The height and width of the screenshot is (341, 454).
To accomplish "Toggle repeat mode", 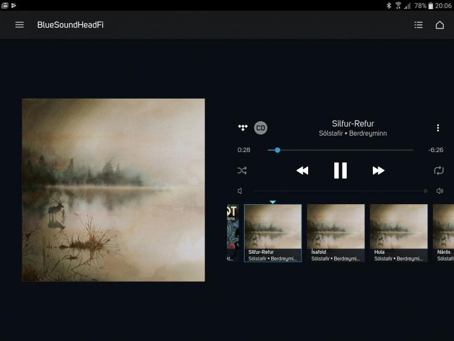I will click(x=439, y=170).
